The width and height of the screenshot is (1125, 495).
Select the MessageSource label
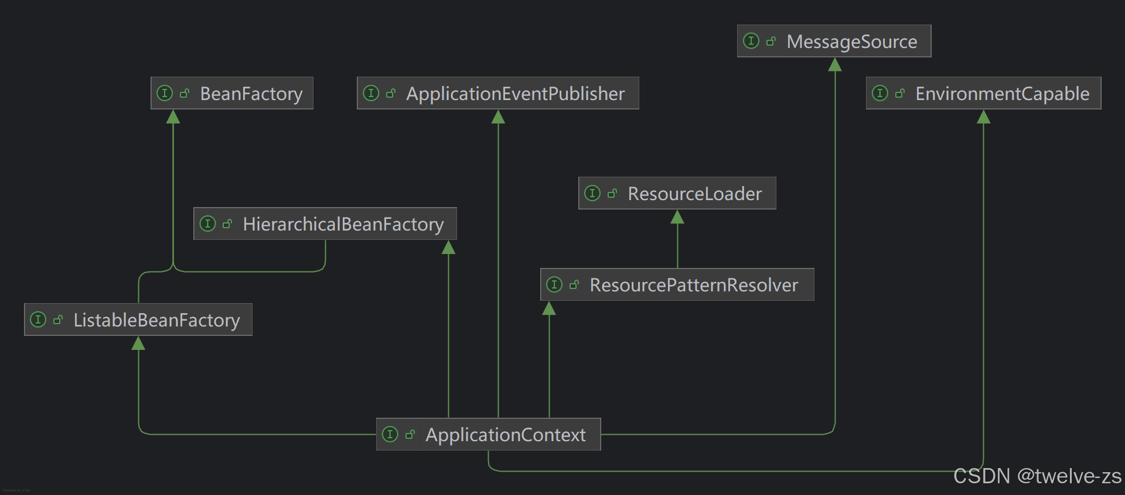[852, 42]
